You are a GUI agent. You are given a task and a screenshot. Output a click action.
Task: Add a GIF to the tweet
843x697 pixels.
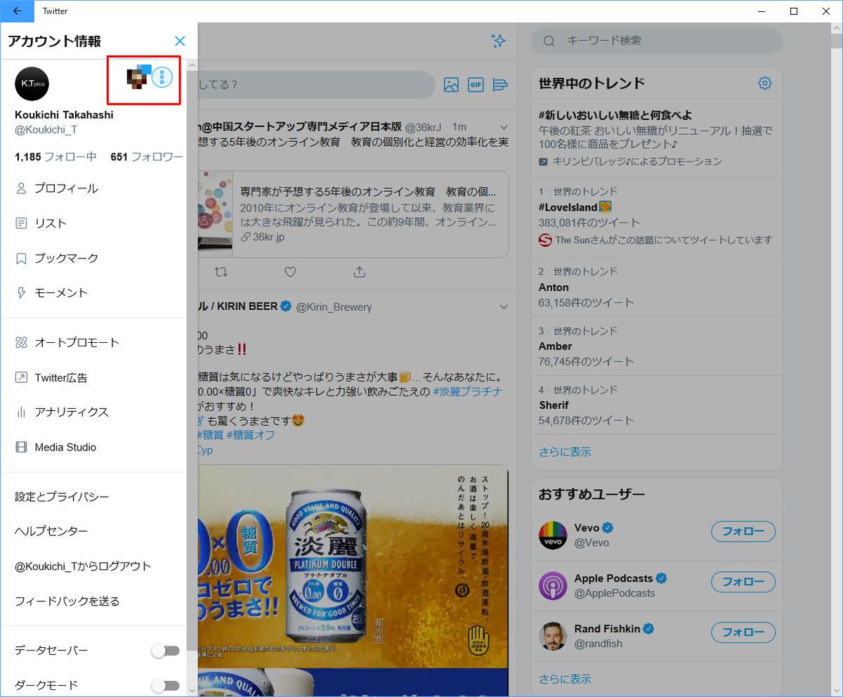click(476, 85)
